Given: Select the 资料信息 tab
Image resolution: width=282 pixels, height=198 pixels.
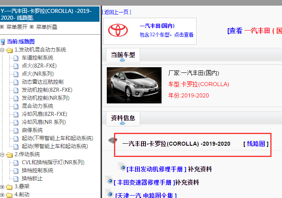Looking at the screenshot, I should pos(123,119).
